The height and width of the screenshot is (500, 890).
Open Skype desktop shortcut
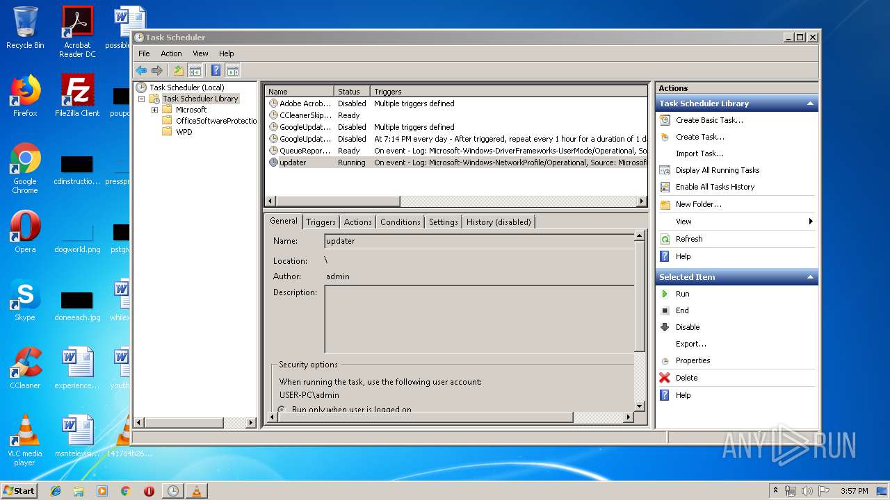25,300
